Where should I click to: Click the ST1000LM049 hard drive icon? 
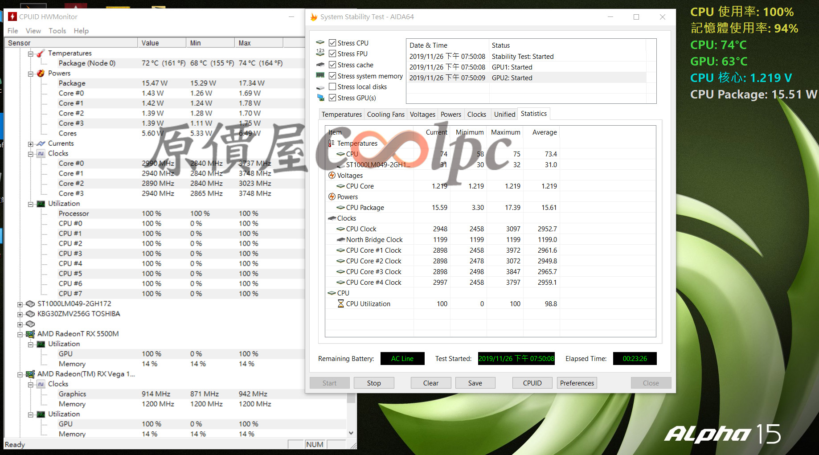click(x=30, y=304)
